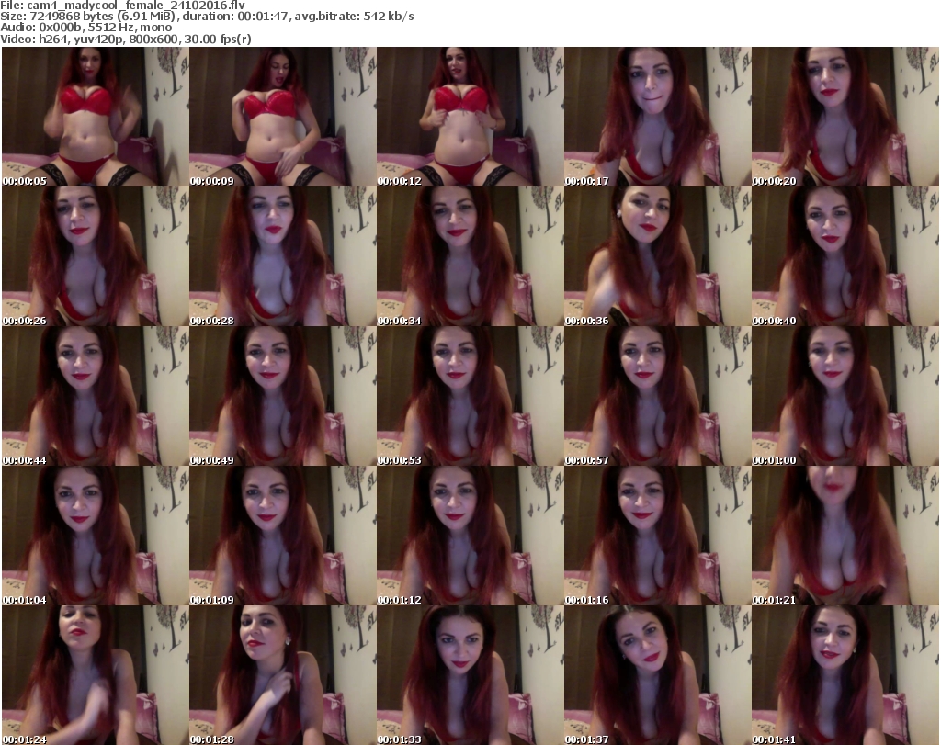941x745 pixels.
Task: Select the thumbnail timestamped 00:01:04
Action: 96,536
